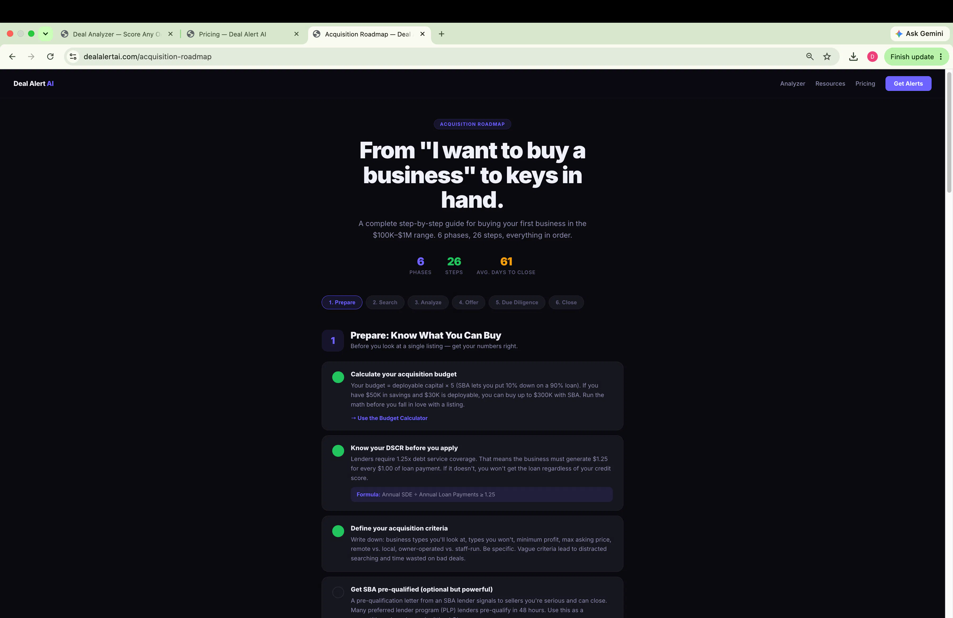Expand the tab search chevron dropdown
The height and width of the screenshot is (618, 953).
(46, 34)
